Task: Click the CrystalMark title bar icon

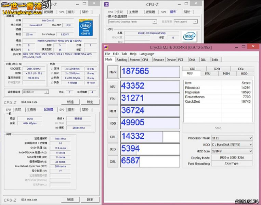Action: coord(106,47)
